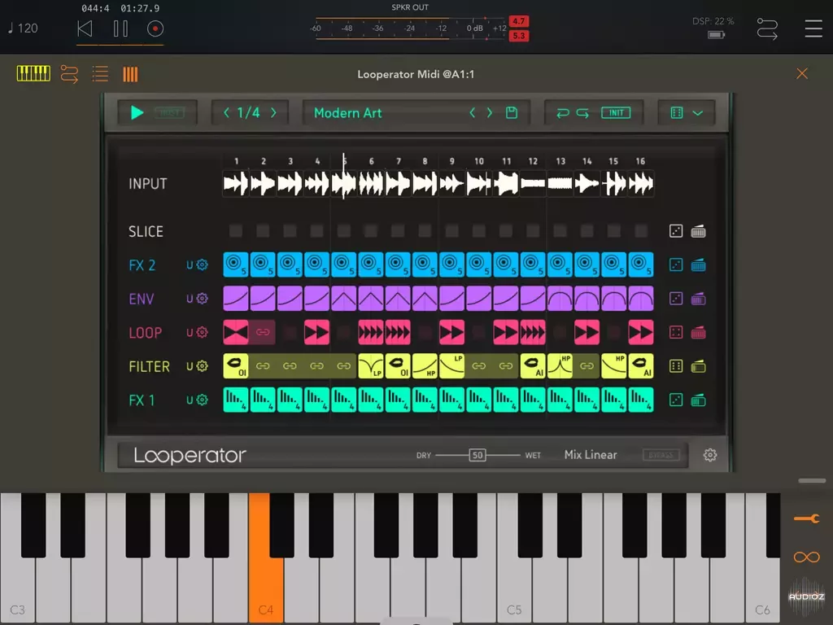
Task: Click the orange keyboard range slider icon
Action: 806,518
